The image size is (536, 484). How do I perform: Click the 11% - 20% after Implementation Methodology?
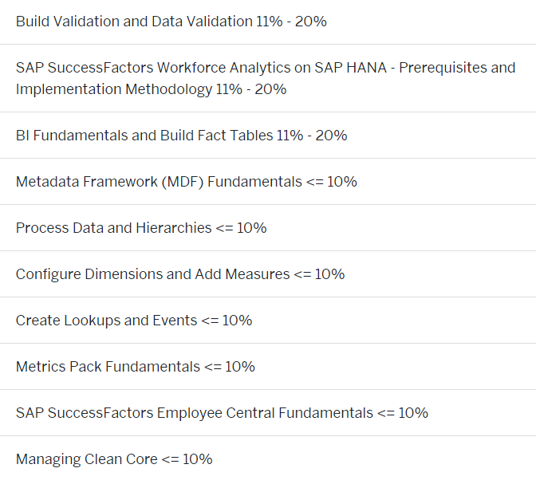pos(251,89)
